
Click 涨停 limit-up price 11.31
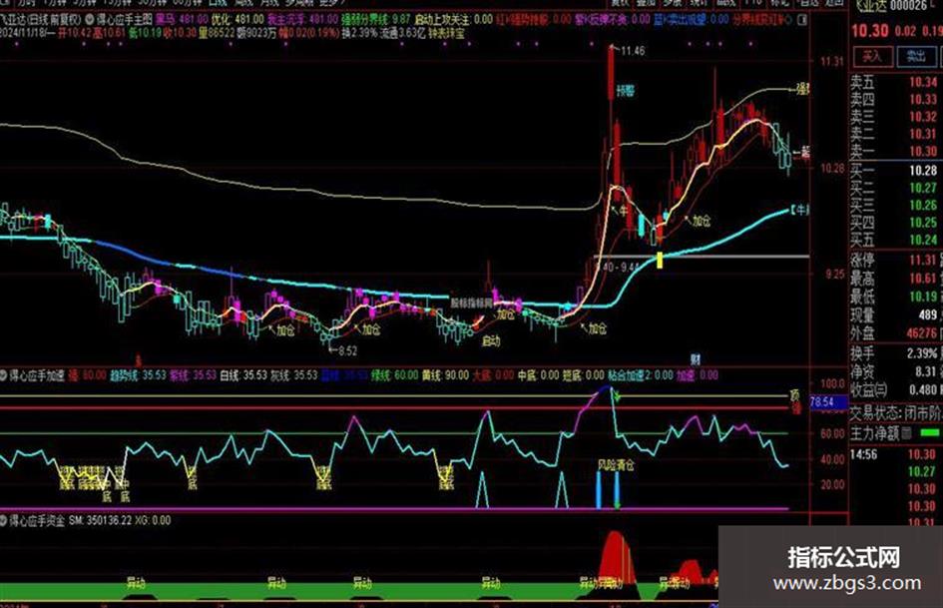tap(923, 261)
